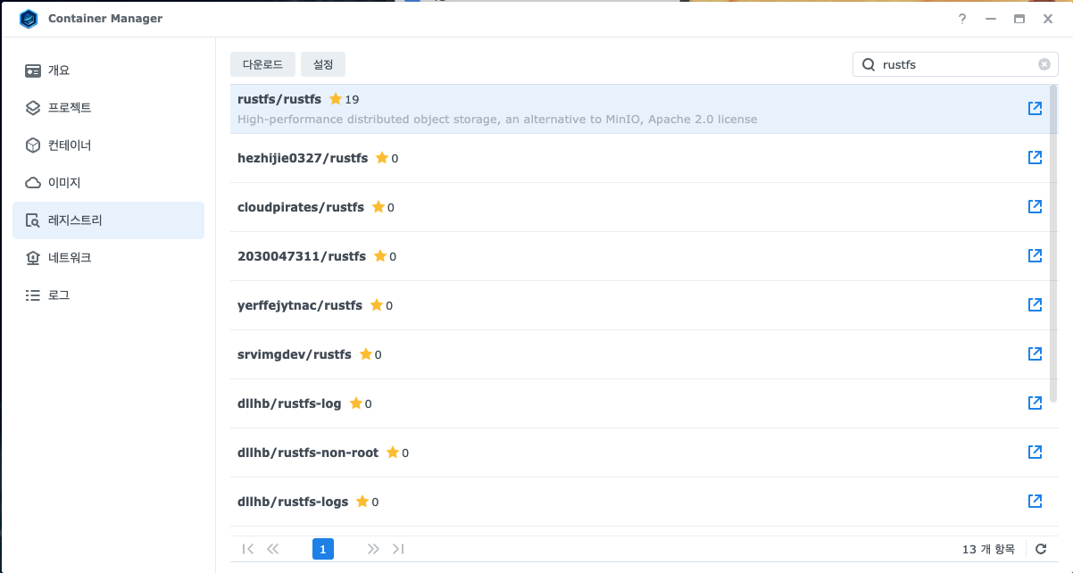Go to the last page

[x=398, y=549]
